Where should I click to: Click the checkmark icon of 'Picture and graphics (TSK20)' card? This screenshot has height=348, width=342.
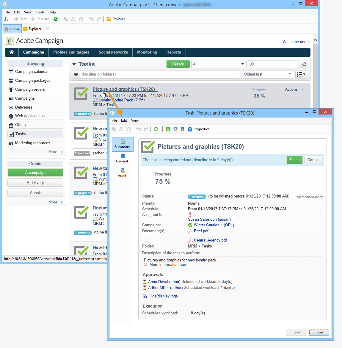(x=81, y=94)
